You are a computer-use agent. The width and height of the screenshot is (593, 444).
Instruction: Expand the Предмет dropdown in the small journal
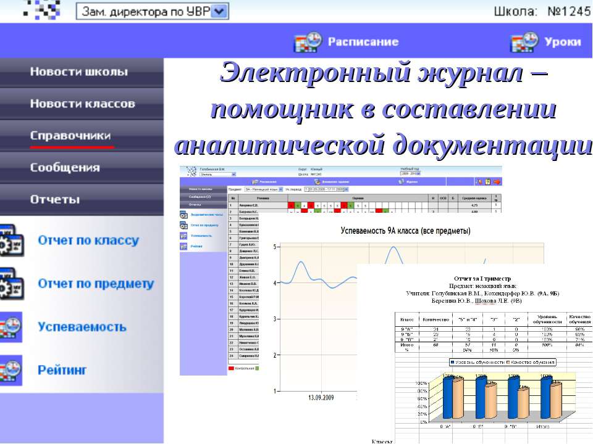(x=280, y=189)
